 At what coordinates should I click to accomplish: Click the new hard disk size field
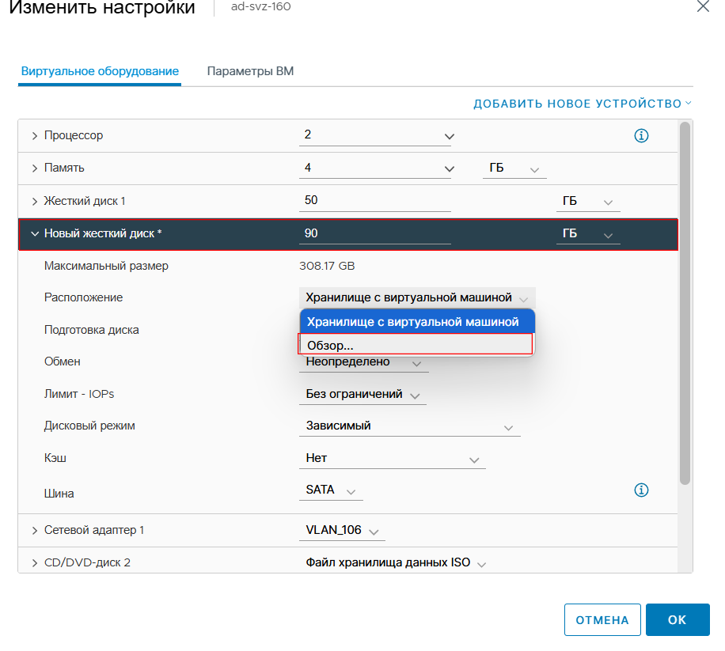pos(375,234)
